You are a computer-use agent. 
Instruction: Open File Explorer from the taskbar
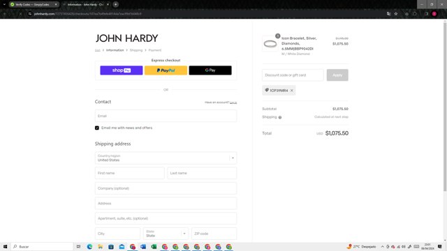tap(100, 247)
